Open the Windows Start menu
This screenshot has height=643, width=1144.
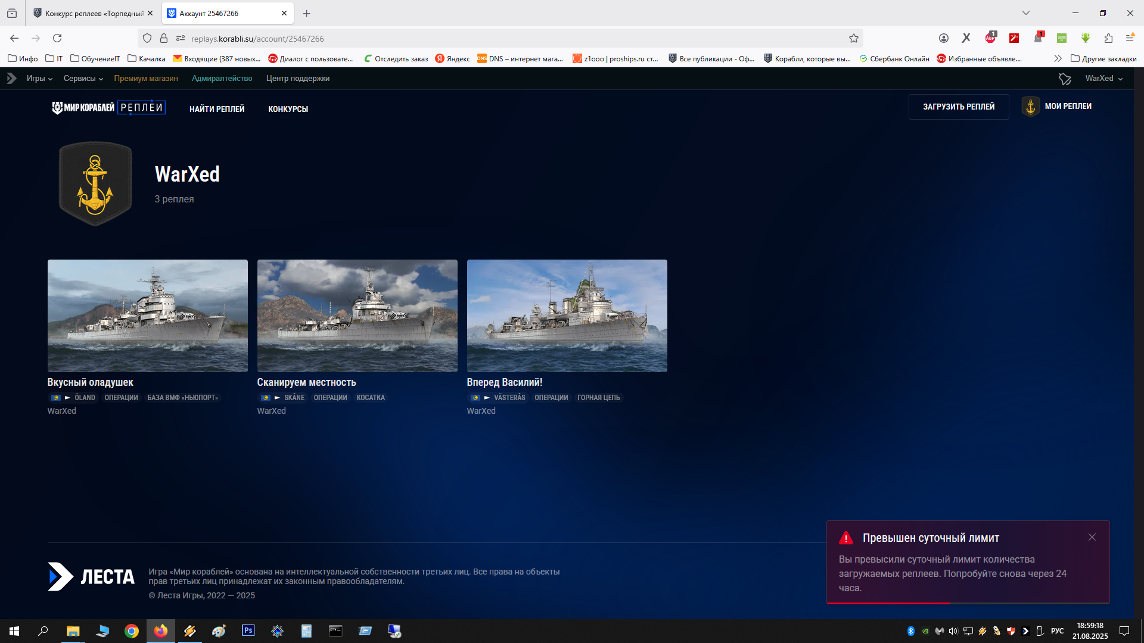(14, 631)
